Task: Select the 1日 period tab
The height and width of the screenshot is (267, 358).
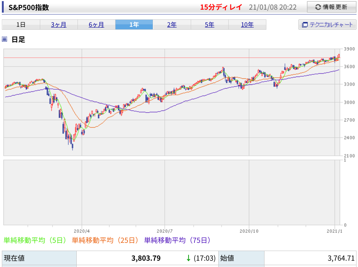Action: [21, 25]
